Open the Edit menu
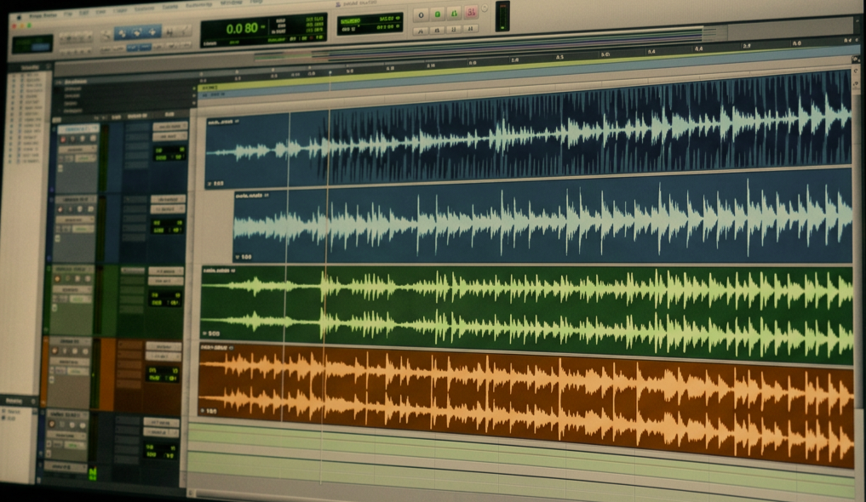The image size is (866, 502). coord(84,13)
